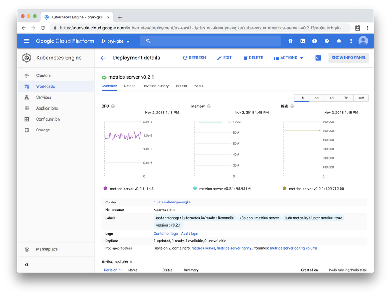This screenshot has width=391, height=297.
Task: Open the Audit logs link
Action: [189, 234]
